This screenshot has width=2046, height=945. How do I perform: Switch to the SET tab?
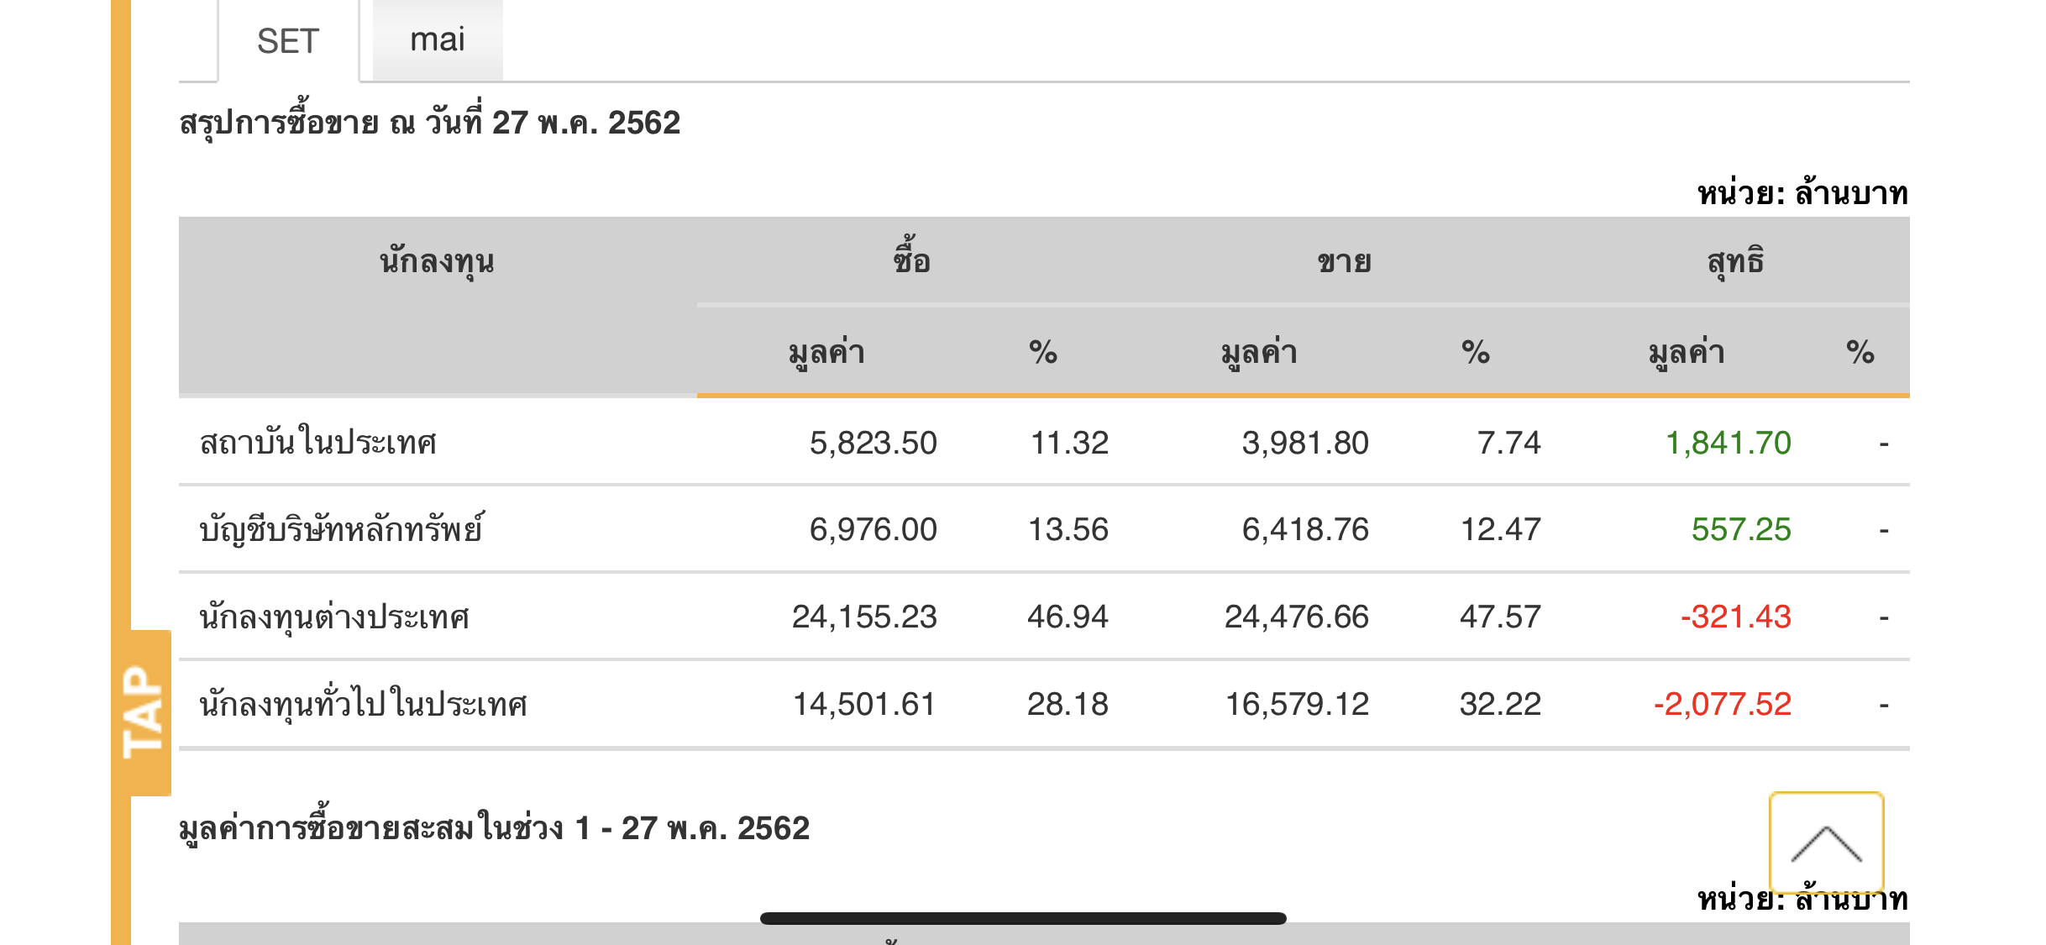click(288, 41)
